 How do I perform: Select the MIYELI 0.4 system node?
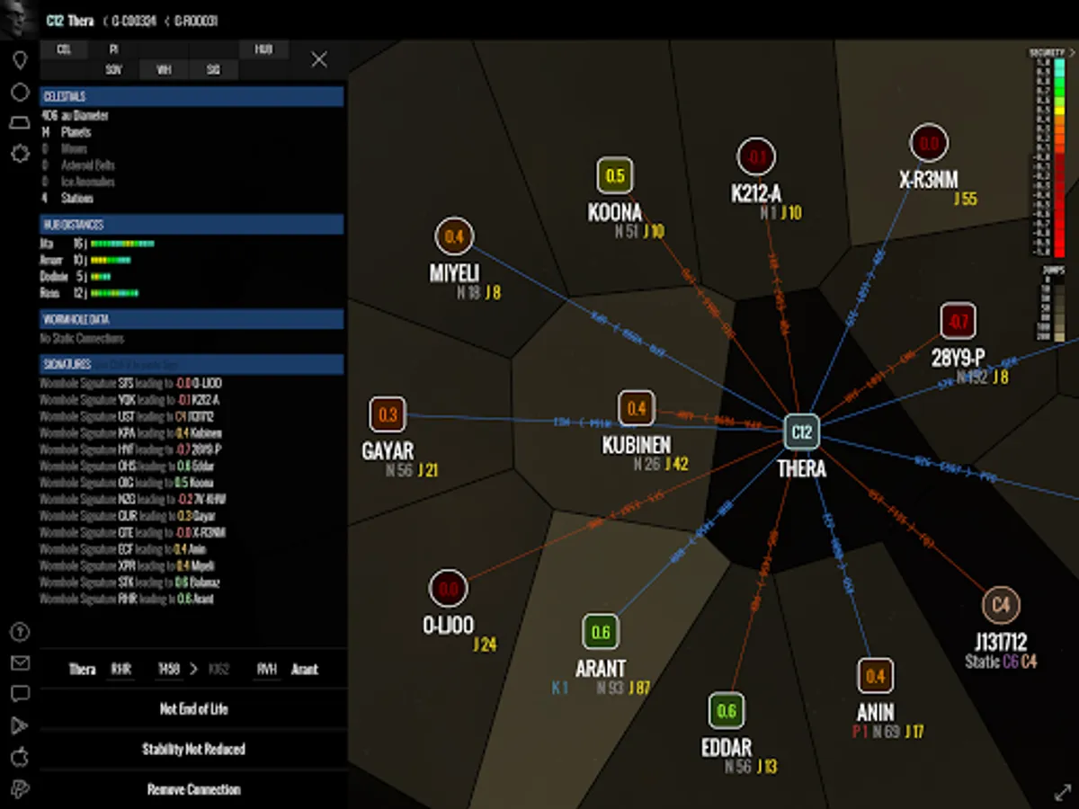[x=454, y=237]
